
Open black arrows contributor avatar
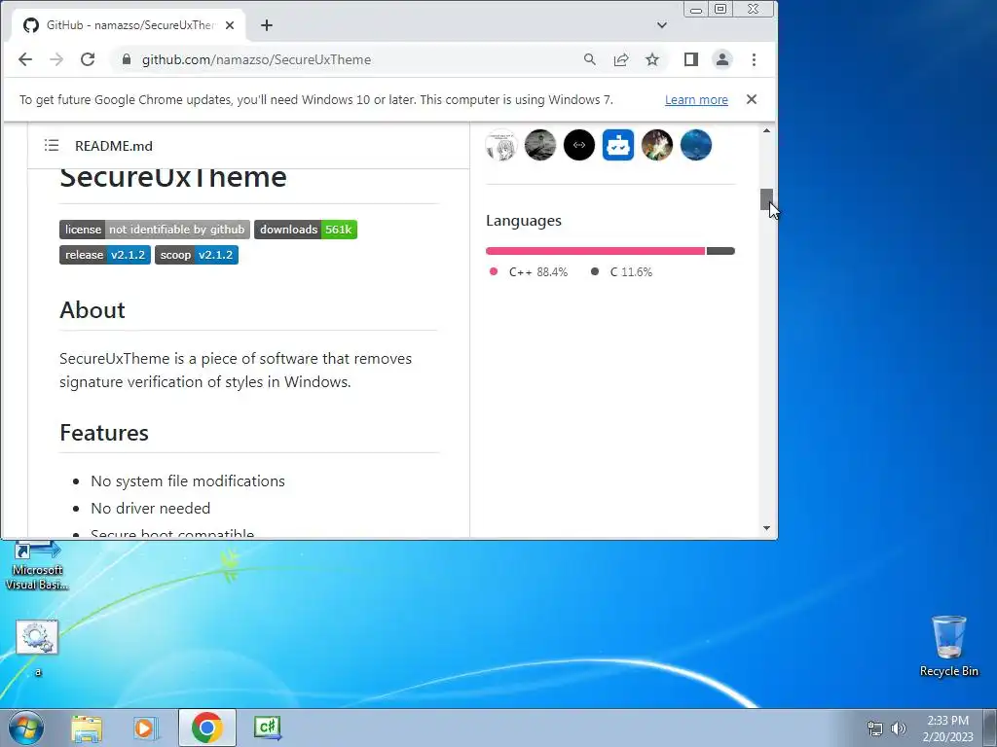pyautogui.click(x=578, y=146)
